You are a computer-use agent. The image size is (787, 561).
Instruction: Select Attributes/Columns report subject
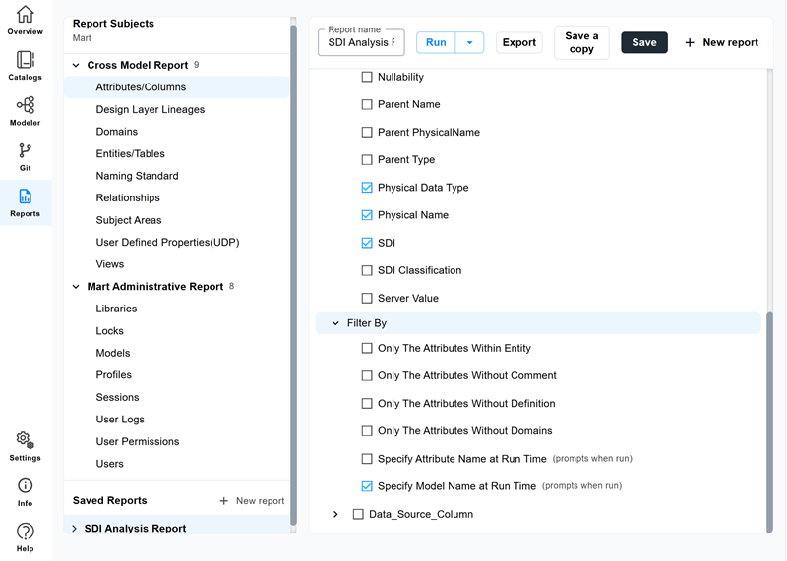(x=177, y=87)
